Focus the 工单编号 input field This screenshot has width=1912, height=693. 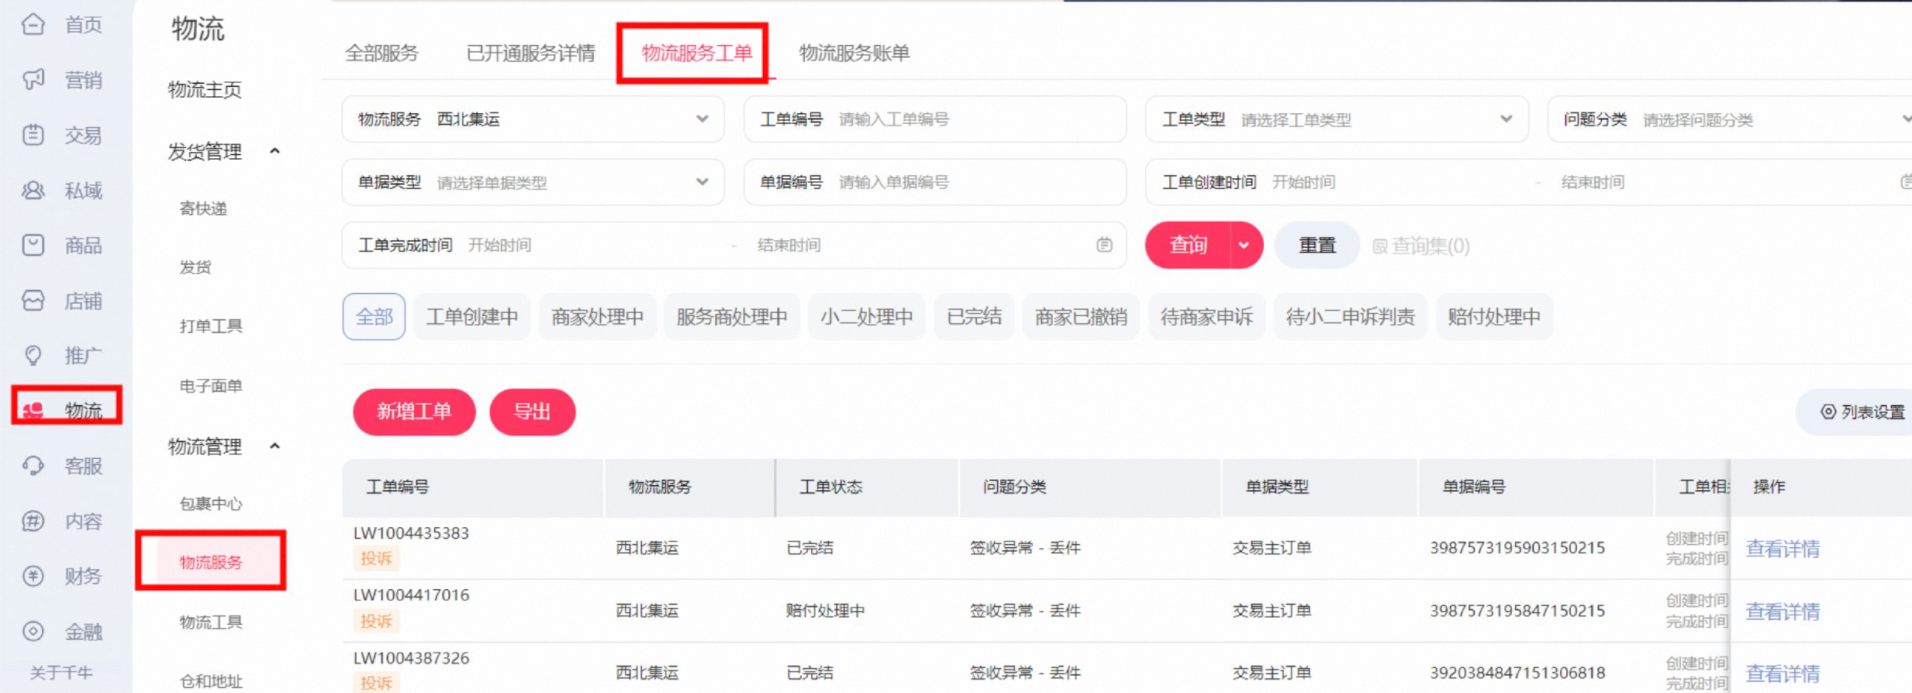[935, 119]
